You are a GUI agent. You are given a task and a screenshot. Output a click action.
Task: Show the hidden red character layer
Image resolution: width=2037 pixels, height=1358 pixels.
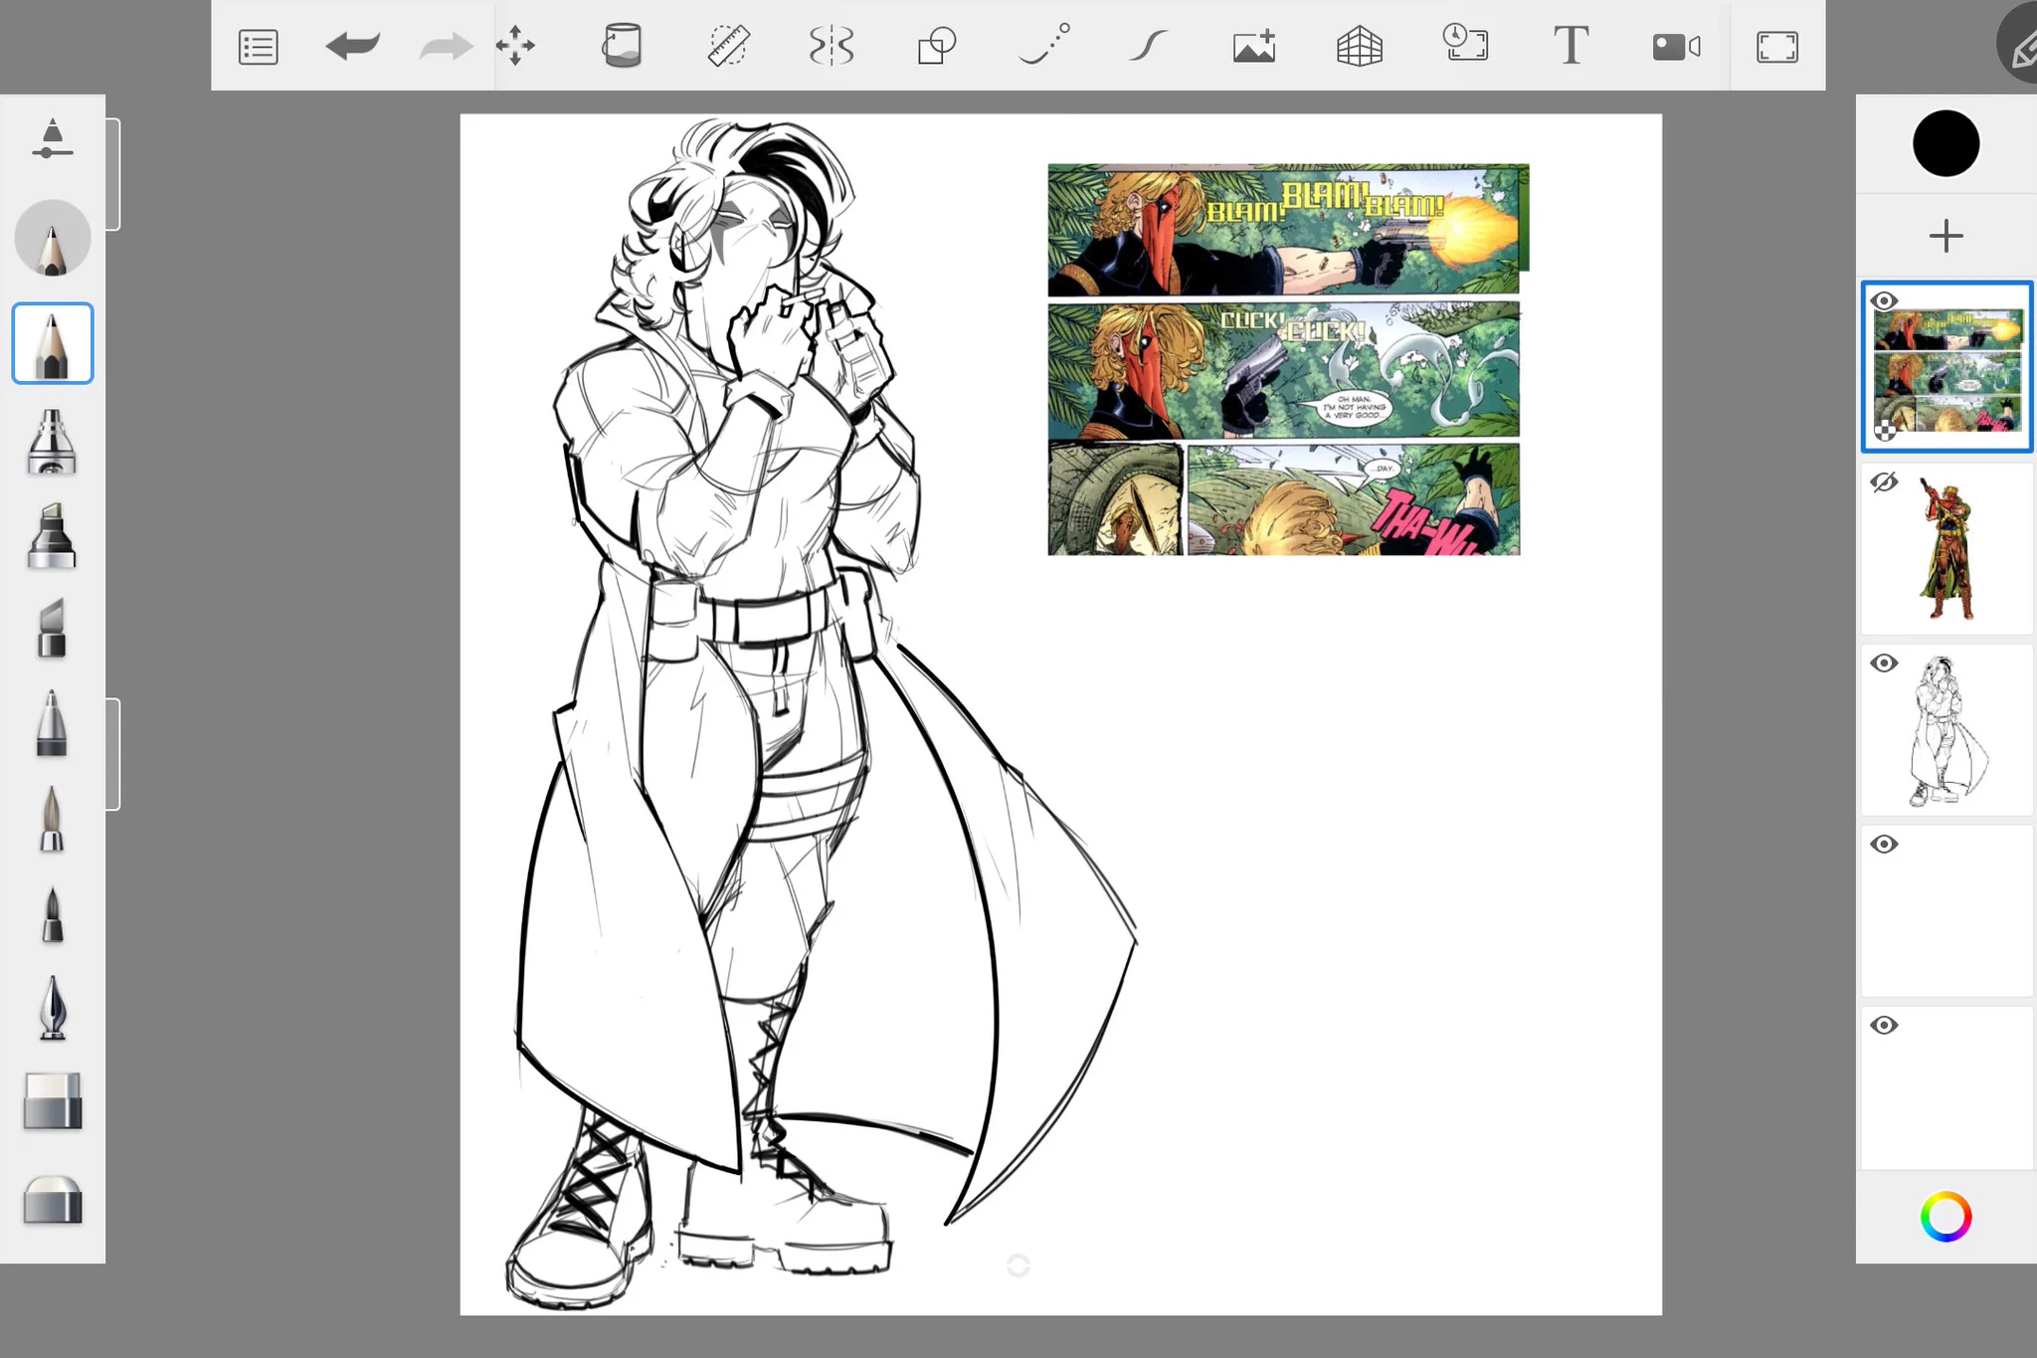pos(1884,483)
